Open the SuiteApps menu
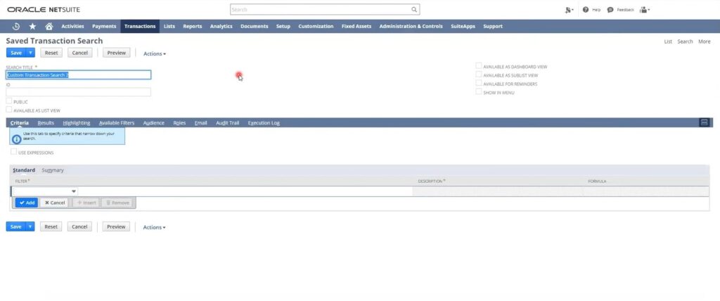 pos(463,26)
